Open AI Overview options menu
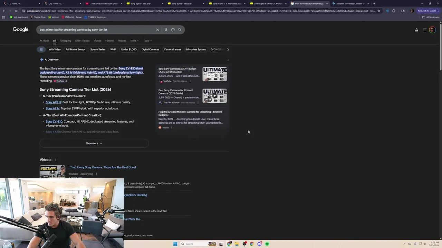 click(228, 60)
